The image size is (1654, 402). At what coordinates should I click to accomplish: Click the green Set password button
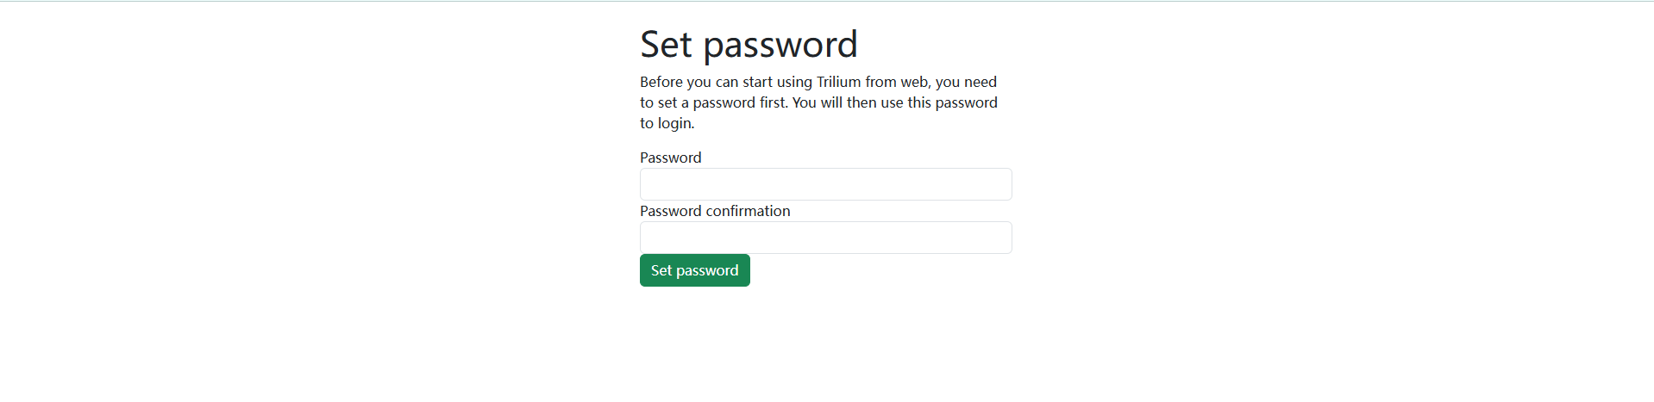694,270
